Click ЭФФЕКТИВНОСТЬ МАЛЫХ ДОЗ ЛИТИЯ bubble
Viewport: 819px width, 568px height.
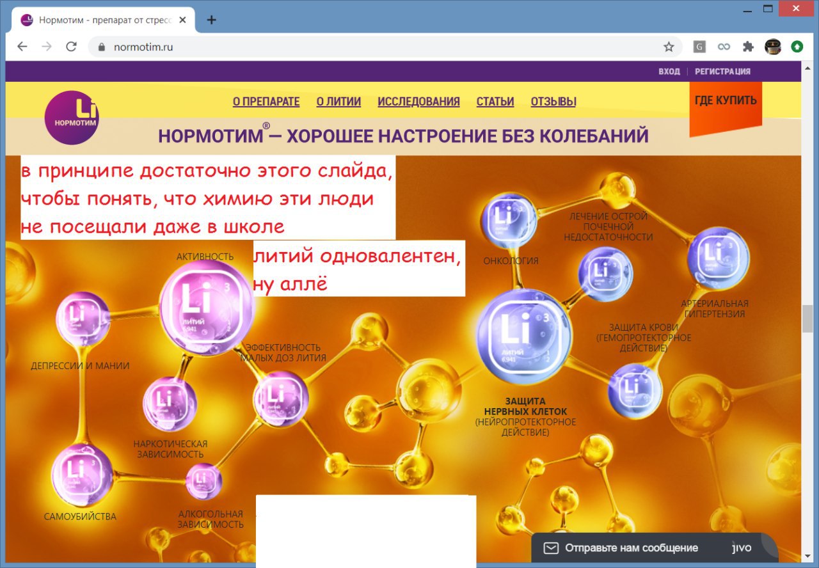pos(281,398)
